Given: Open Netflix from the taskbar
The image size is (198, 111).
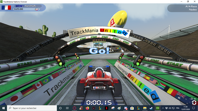Looking at the screenshot, I should 107,108.
